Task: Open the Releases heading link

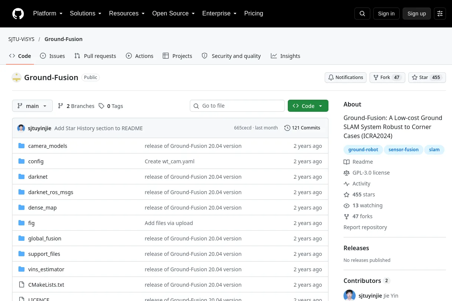Action: coord(356,248)
